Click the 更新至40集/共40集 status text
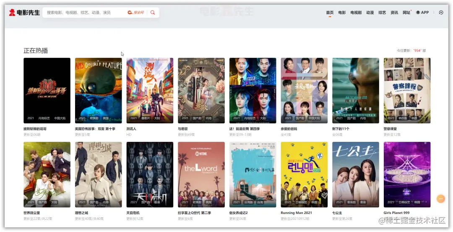This screenshot has width=453, height=232. click(89, 219)
